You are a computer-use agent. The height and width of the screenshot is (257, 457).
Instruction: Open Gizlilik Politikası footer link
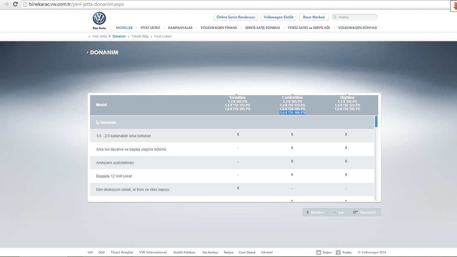point(184,252)
